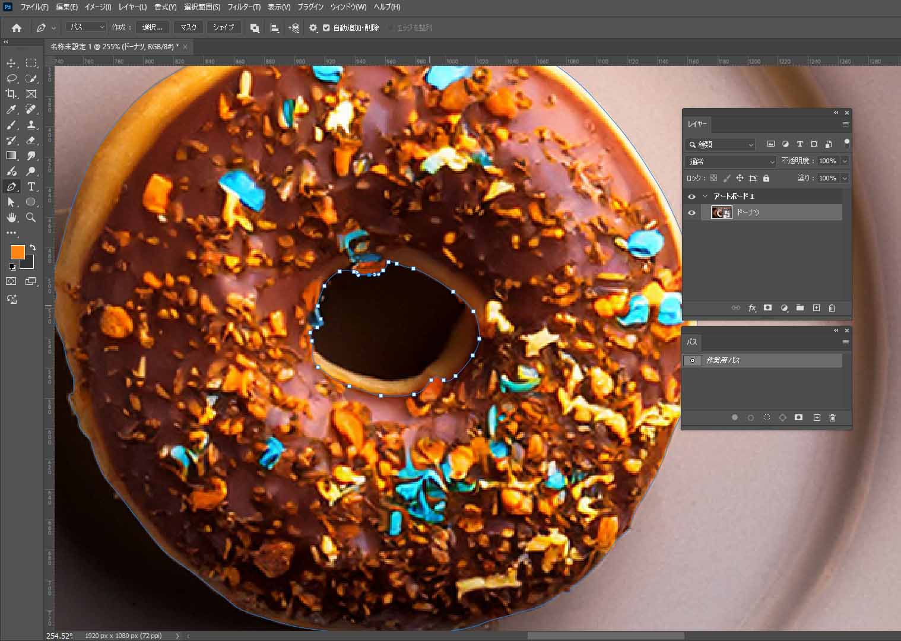Image resolution: width=901 pixels, height=641 pixels.
Task: Load path as selection icon
Action: tap(767, 418)
